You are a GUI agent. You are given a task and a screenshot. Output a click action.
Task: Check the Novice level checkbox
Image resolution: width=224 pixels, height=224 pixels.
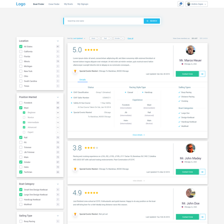tap(24, 117)
